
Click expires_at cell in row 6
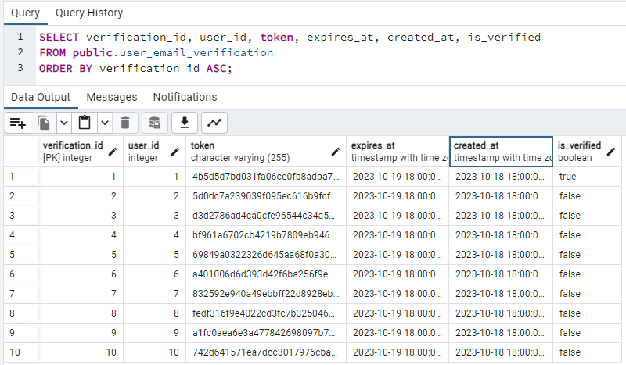pyautogui.click(x=398, y=274)
